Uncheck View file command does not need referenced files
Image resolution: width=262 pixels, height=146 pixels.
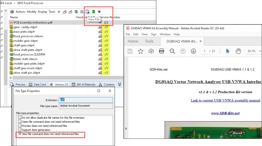click(19, 134)
